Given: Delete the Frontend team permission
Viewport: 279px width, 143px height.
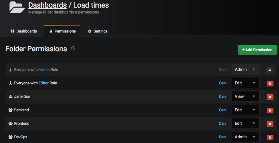Looking at the screenshot, I should (x=270, y=124).
